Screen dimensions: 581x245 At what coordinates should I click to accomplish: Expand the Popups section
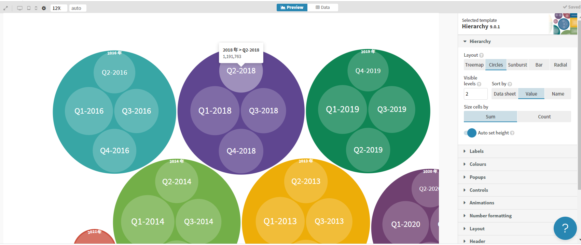click(x=517, y=177)
